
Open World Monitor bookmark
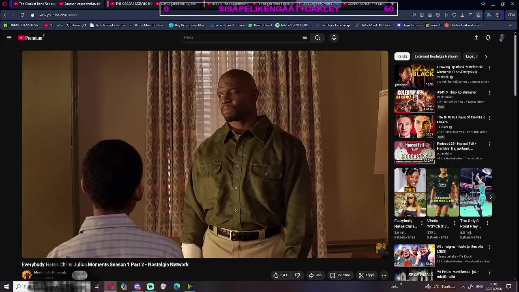(x=147, y=25)
